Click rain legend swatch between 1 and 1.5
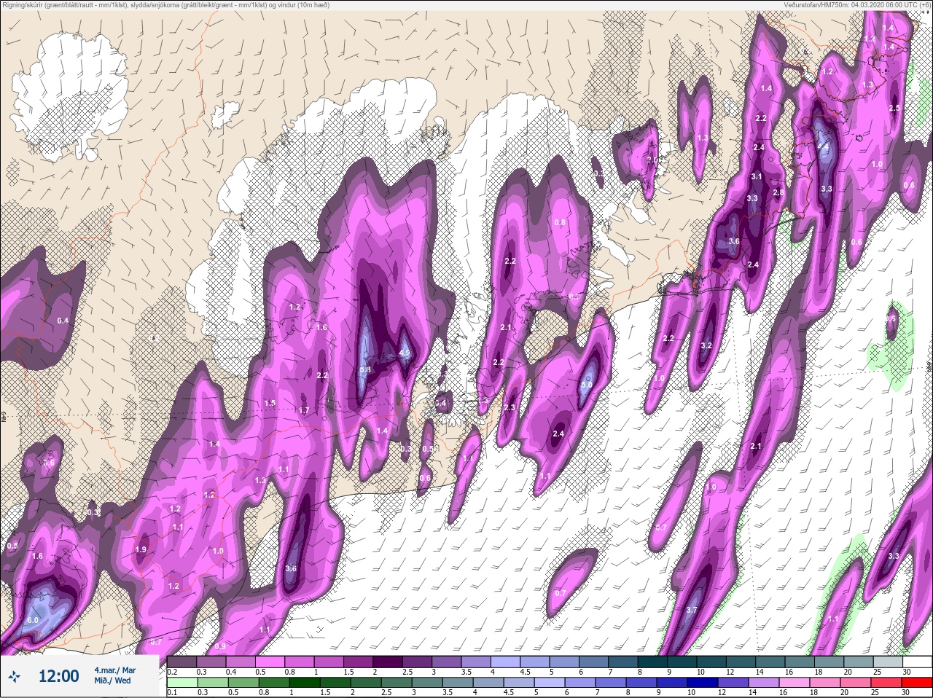This screenshot has height=698, width=933. coord(305,683)
